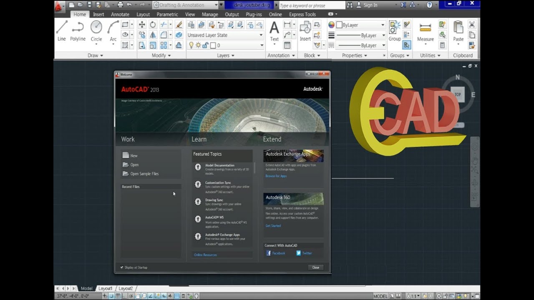Expand the Utilities panel
This screenshot has height=300, width=534.
pyautogui.click(x=430, y=55)
